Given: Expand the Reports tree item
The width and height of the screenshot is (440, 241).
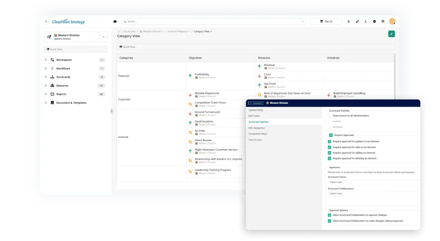Looking at the screenshot, I should [46, 94].
